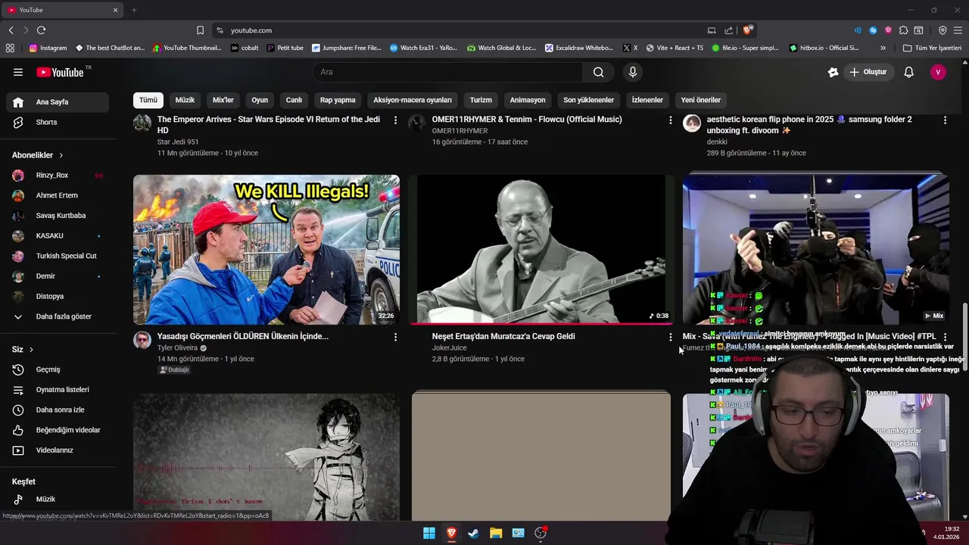Open the Rinzy_Rox subscription

(58, 175)
